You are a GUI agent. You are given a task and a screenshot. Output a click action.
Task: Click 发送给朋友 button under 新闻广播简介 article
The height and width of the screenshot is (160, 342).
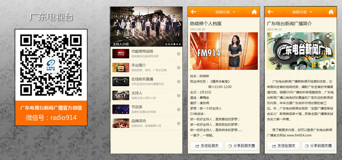coord(283,146)
